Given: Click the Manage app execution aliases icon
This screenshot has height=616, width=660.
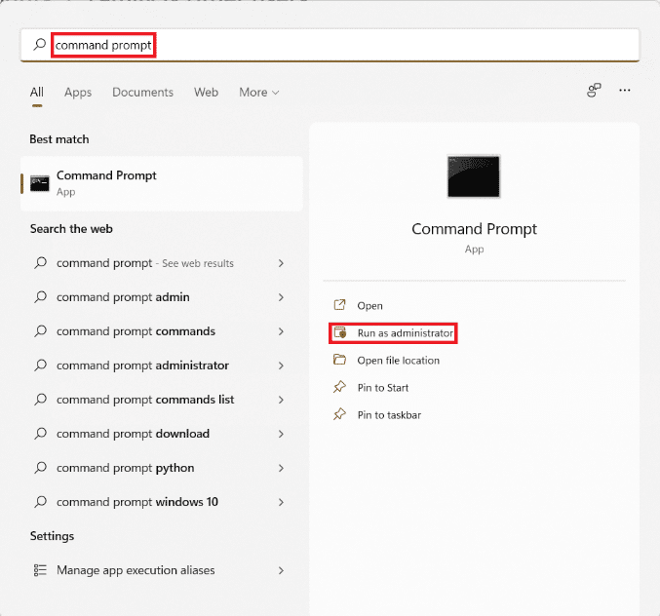Looking at the screenshot, I should 40,570.
